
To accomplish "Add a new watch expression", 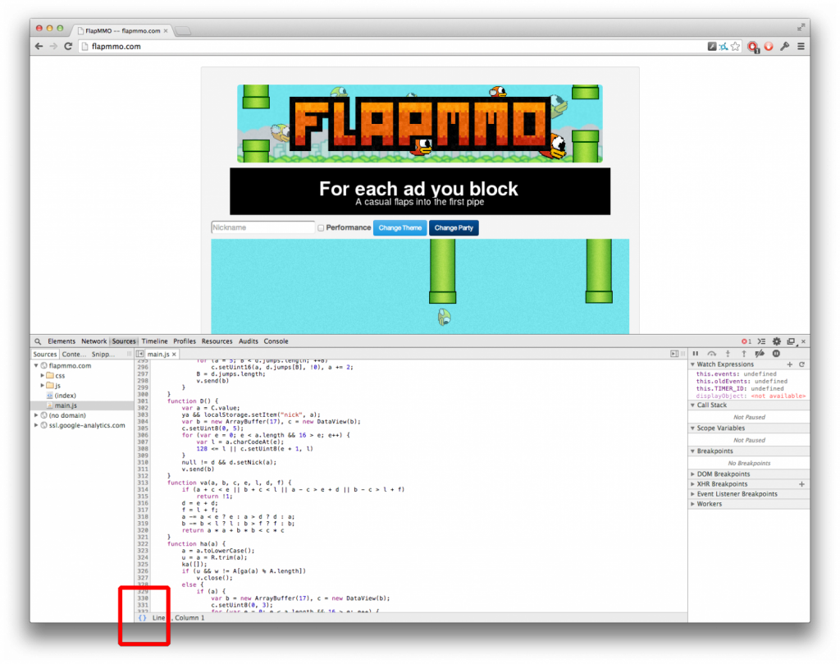I will [x=790, y=364].
